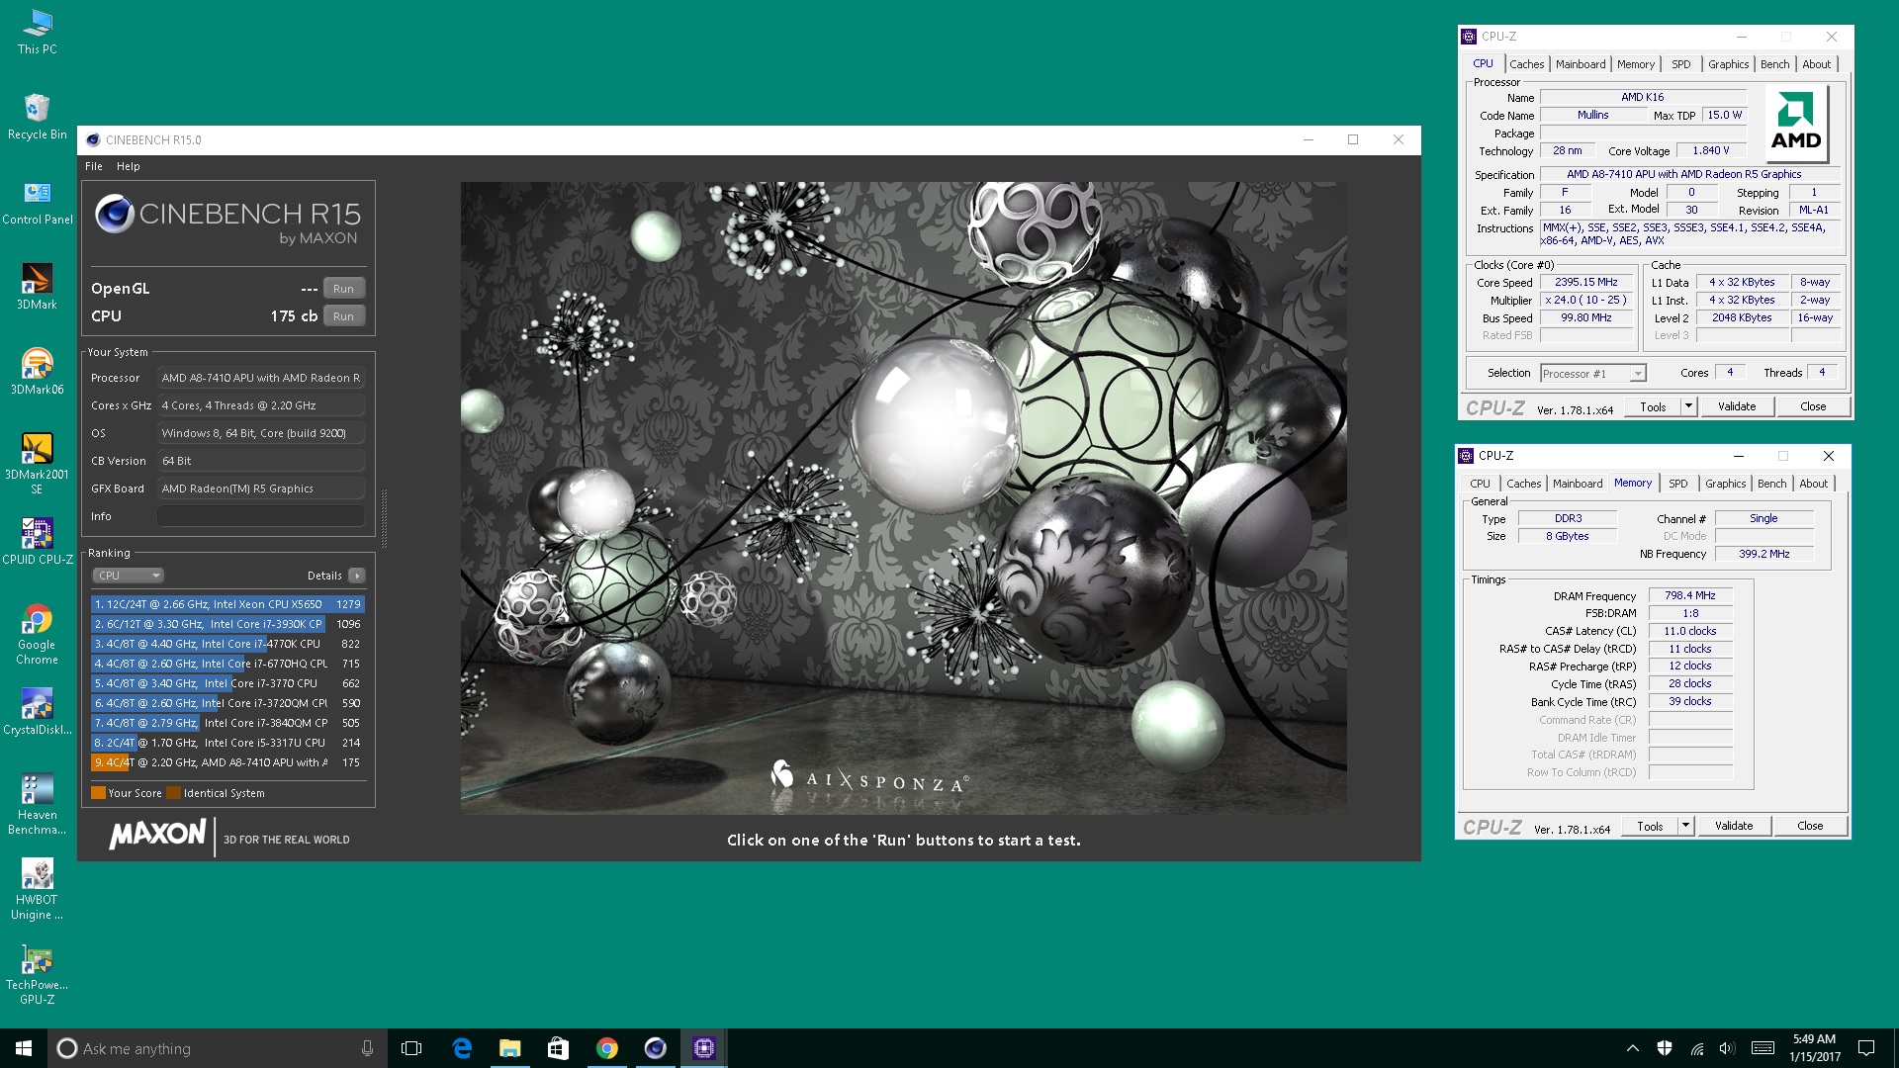Image resolution: width=1899 pixels, height=1068 pixels.
Task: Click Validate in bottom CPU-Z window
Action: coord(1733,826)
